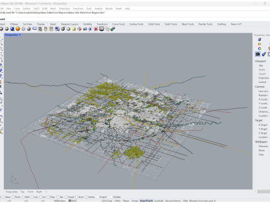Toggle SmartTrack in the status bar
The image size is (270, 203).
pos(146,201)
